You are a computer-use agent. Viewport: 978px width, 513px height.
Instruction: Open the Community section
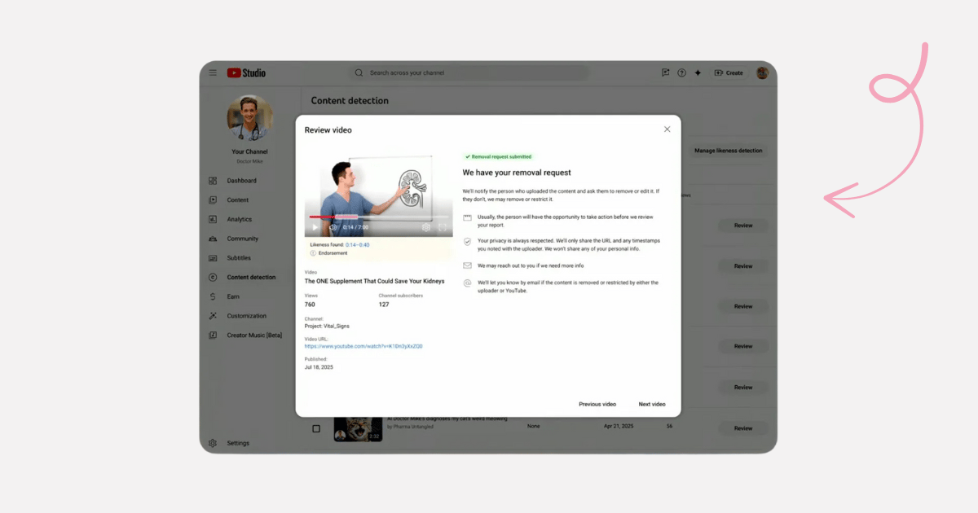(x=241, y=238)
